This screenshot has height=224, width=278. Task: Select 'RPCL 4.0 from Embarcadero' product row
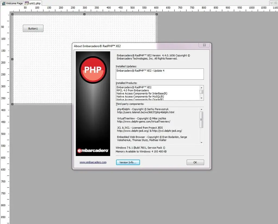coord(132,90)
